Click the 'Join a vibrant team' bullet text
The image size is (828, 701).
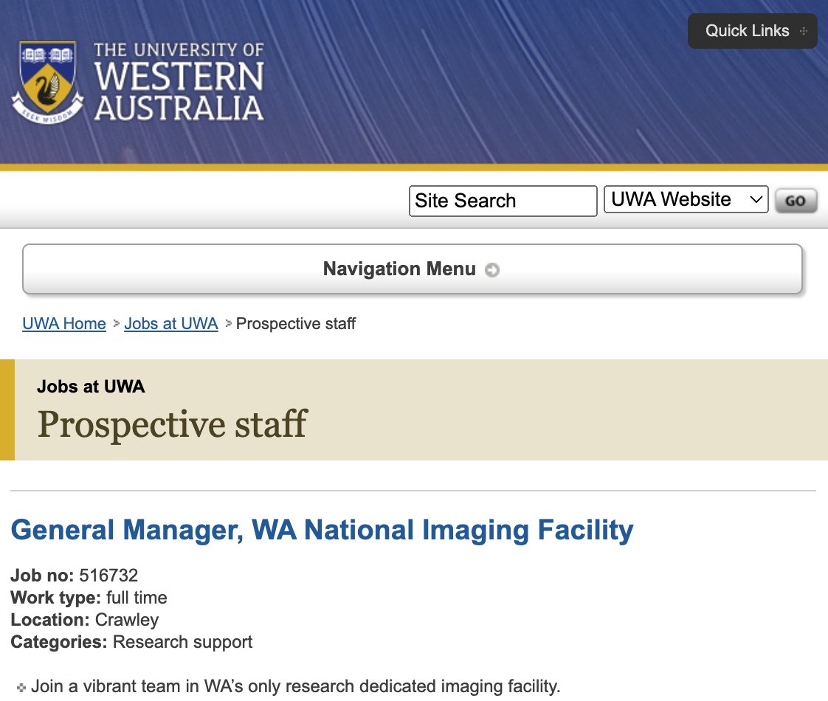[295, 686]
